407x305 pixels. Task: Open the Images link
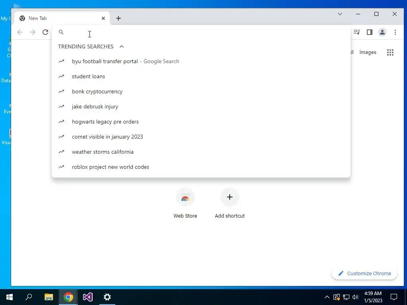coord(368,52)
